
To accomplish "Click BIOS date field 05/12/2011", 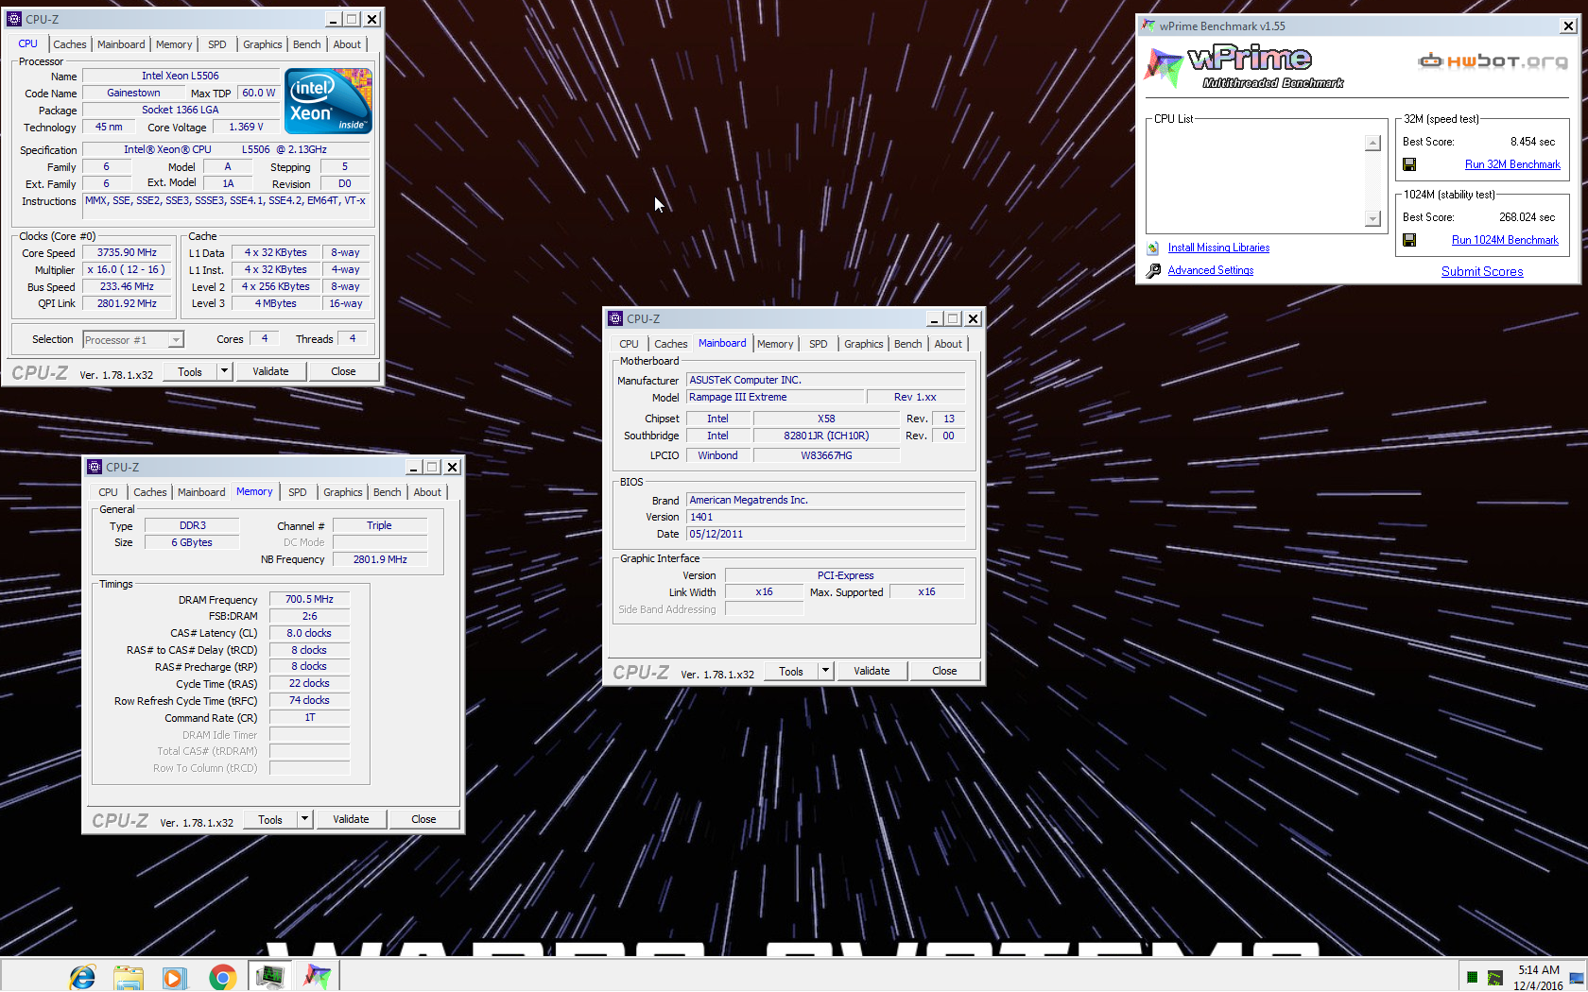I will 826,534.
